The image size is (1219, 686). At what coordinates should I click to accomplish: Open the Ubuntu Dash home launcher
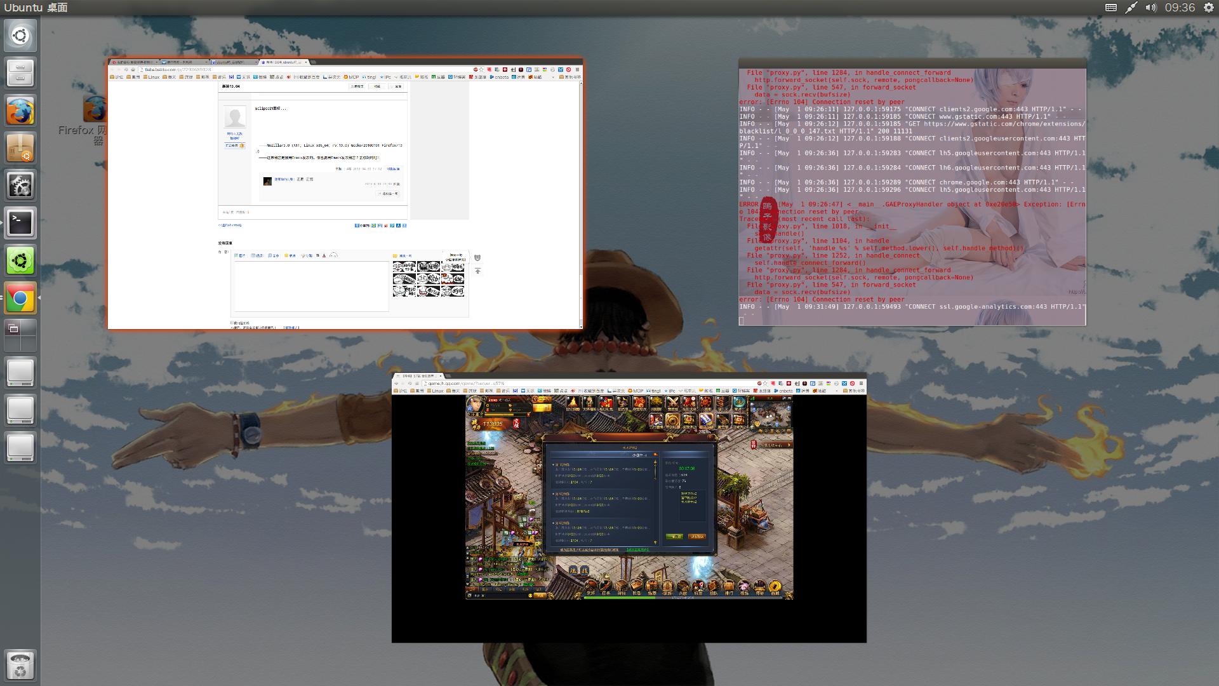[20, 36]
